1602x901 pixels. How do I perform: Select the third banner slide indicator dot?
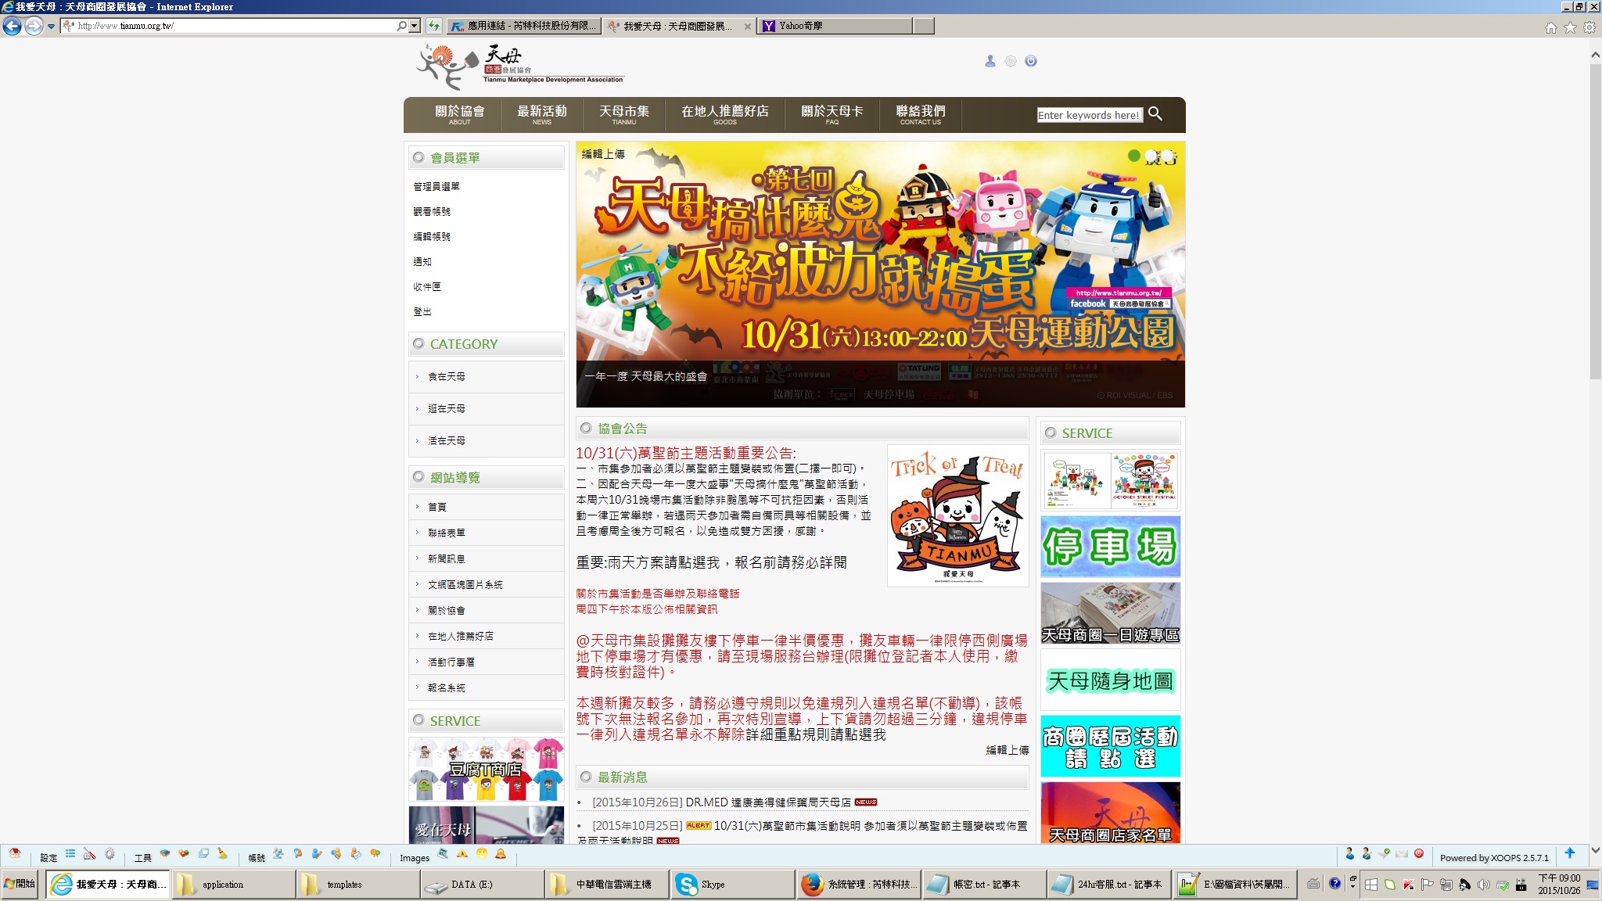tap(1168, 156)
